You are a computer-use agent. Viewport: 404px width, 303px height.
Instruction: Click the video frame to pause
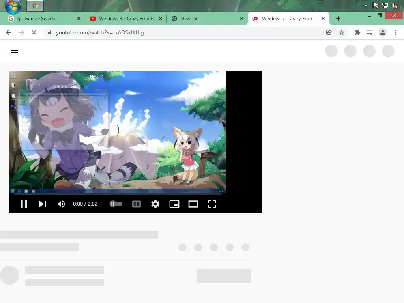(x=118, y=132)
